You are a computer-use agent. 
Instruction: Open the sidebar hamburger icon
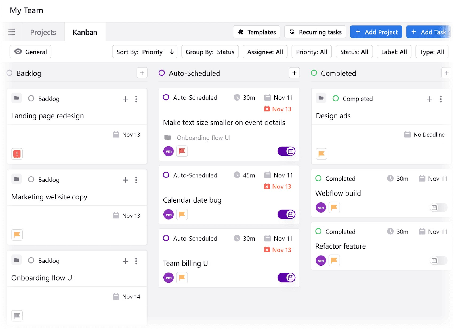[x=12, y=32]
